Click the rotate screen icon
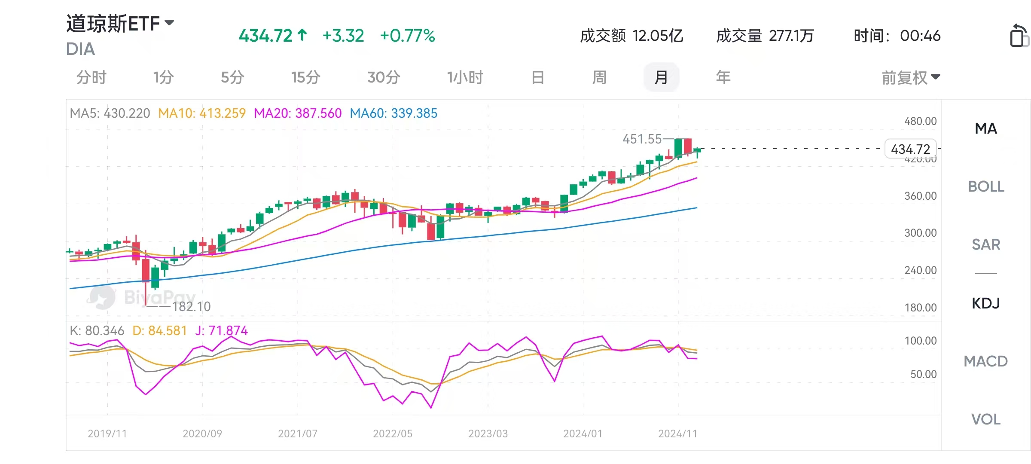1031x464 pixels. click(1018, 36)
